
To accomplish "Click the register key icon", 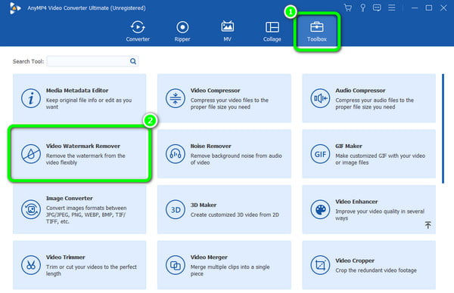I will 362,8.
